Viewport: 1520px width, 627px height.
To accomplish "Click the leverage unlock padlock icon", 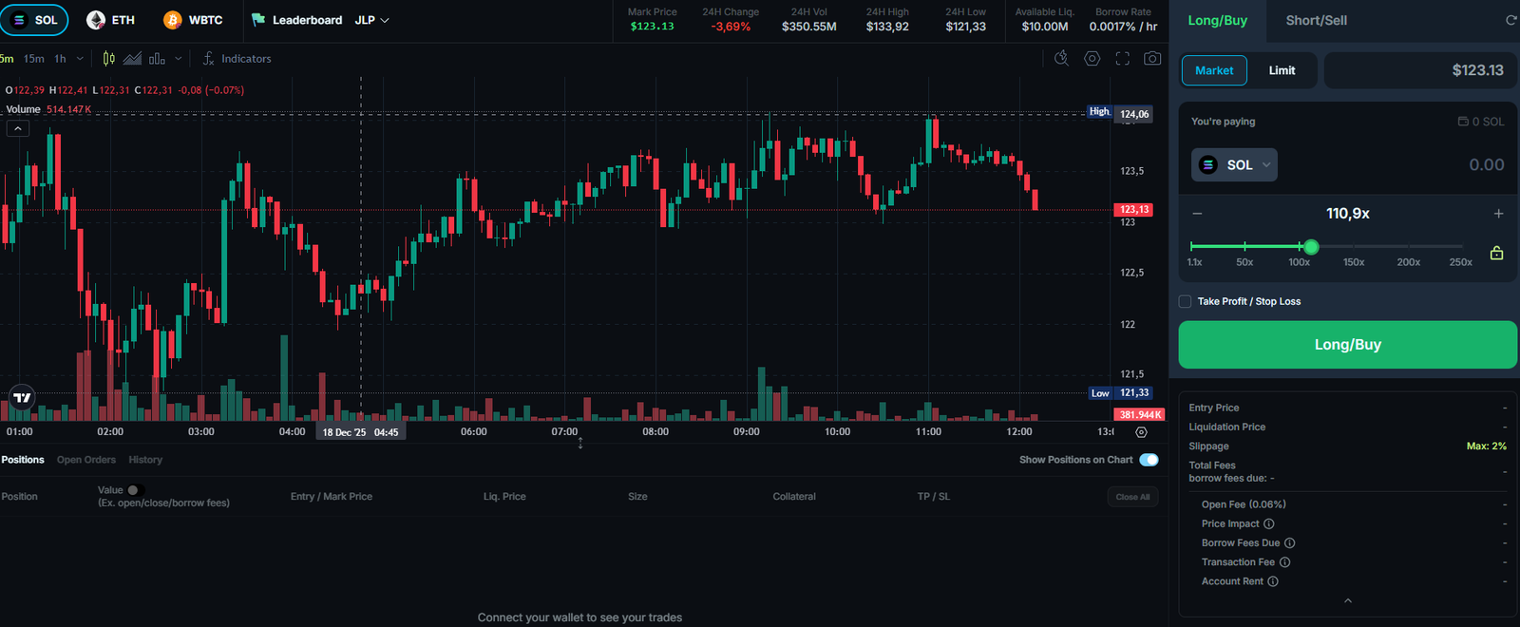I will [x=1496, y=254].
